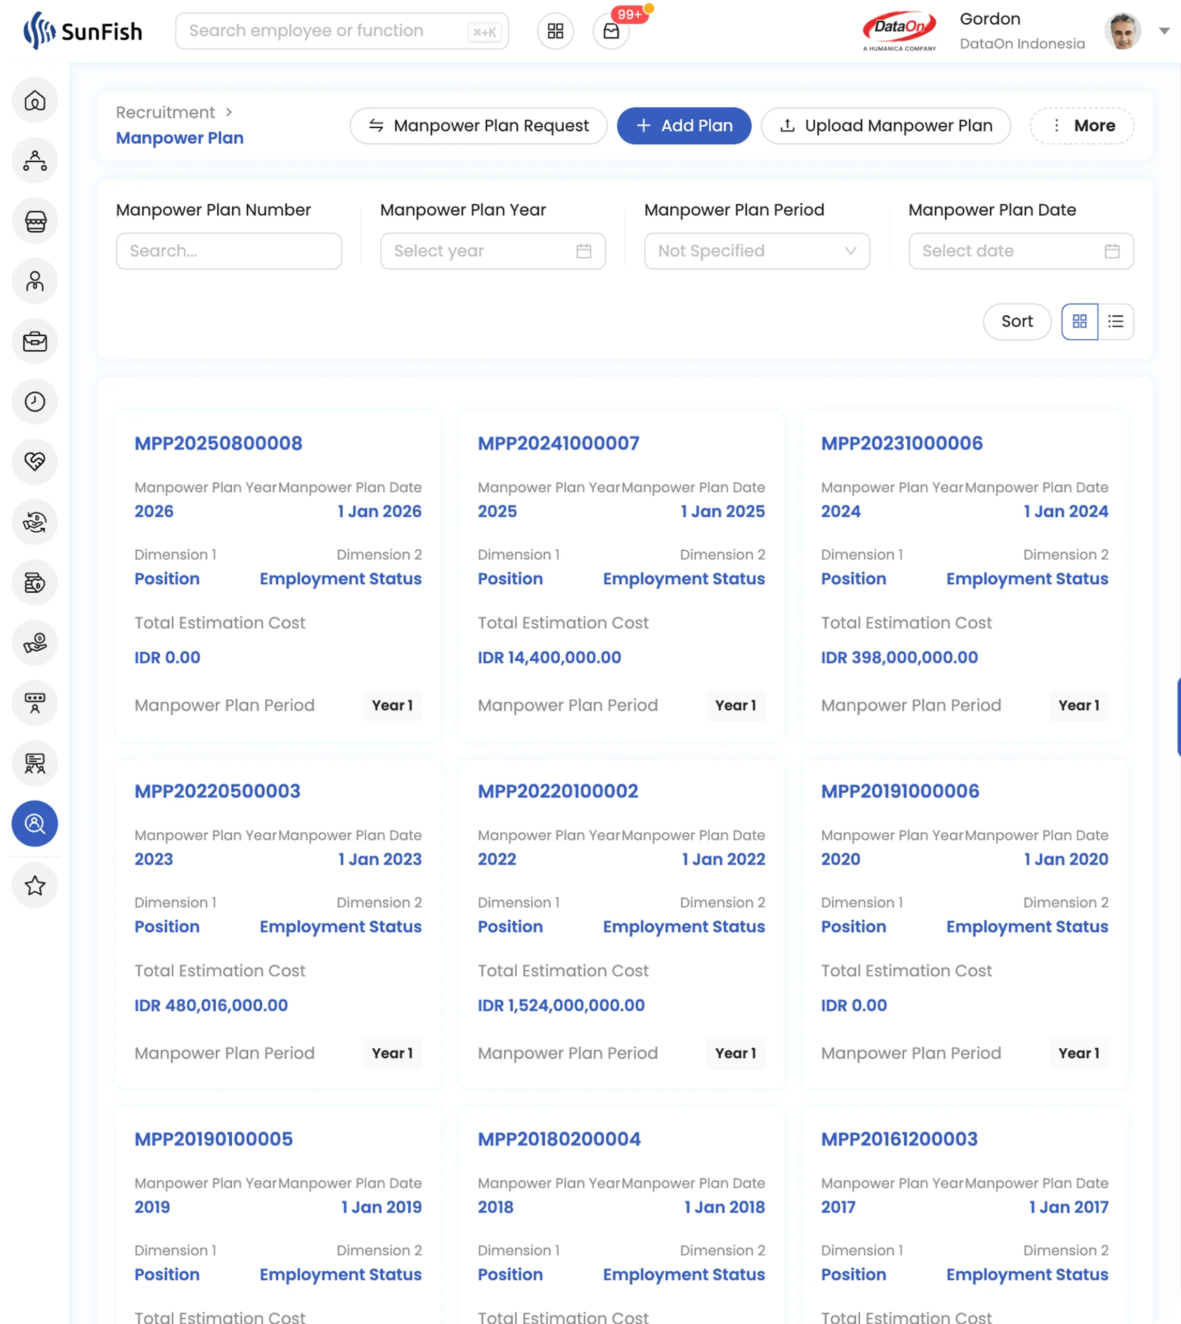Open the inbox notifications icon with 99+ badge
This screenshot has width=1181, height=1324.
(x=611, y=31)
